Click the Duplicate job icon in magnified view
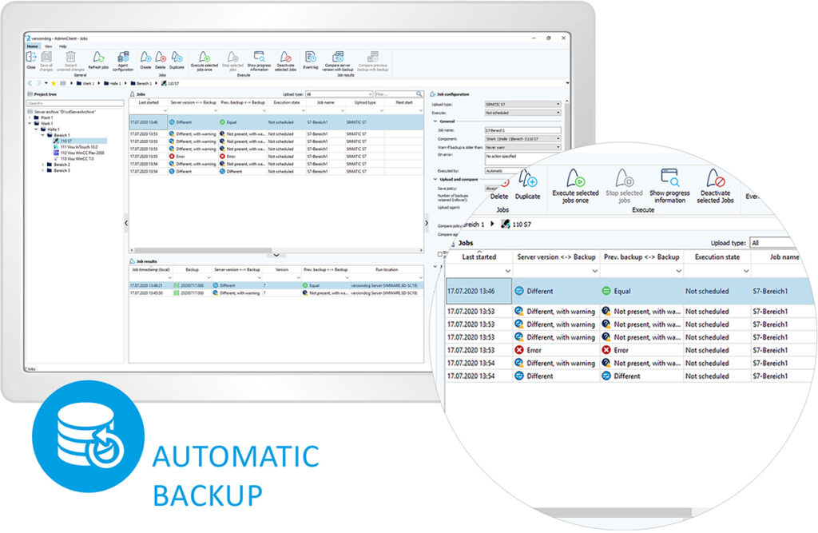 [x=527, y=185]
